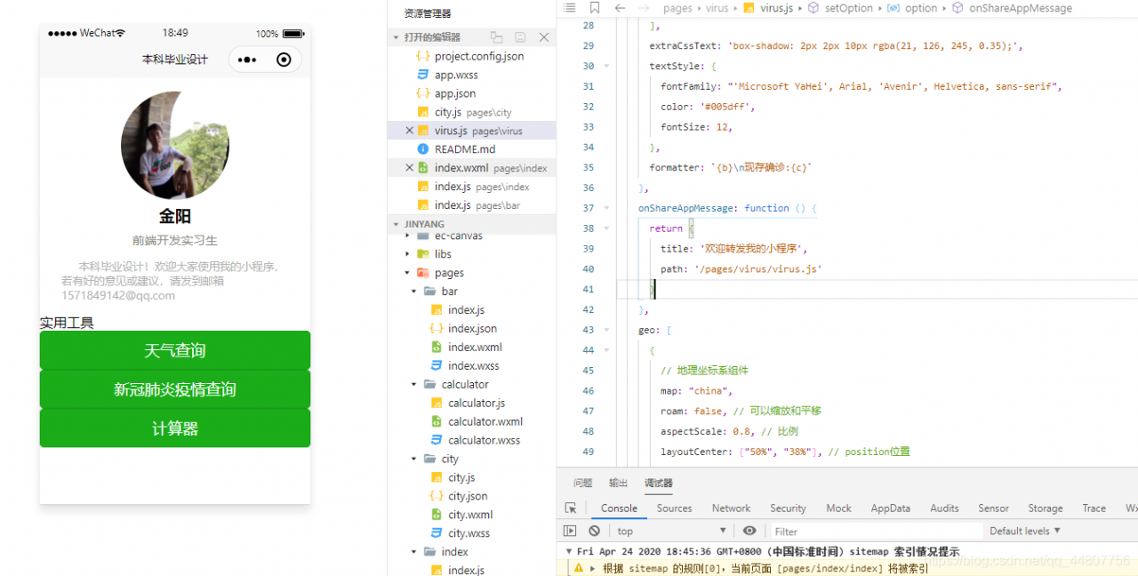Screen dimensions: 1138x576
Task: Activate the element inspector picker icon
Action: (571, 508)
